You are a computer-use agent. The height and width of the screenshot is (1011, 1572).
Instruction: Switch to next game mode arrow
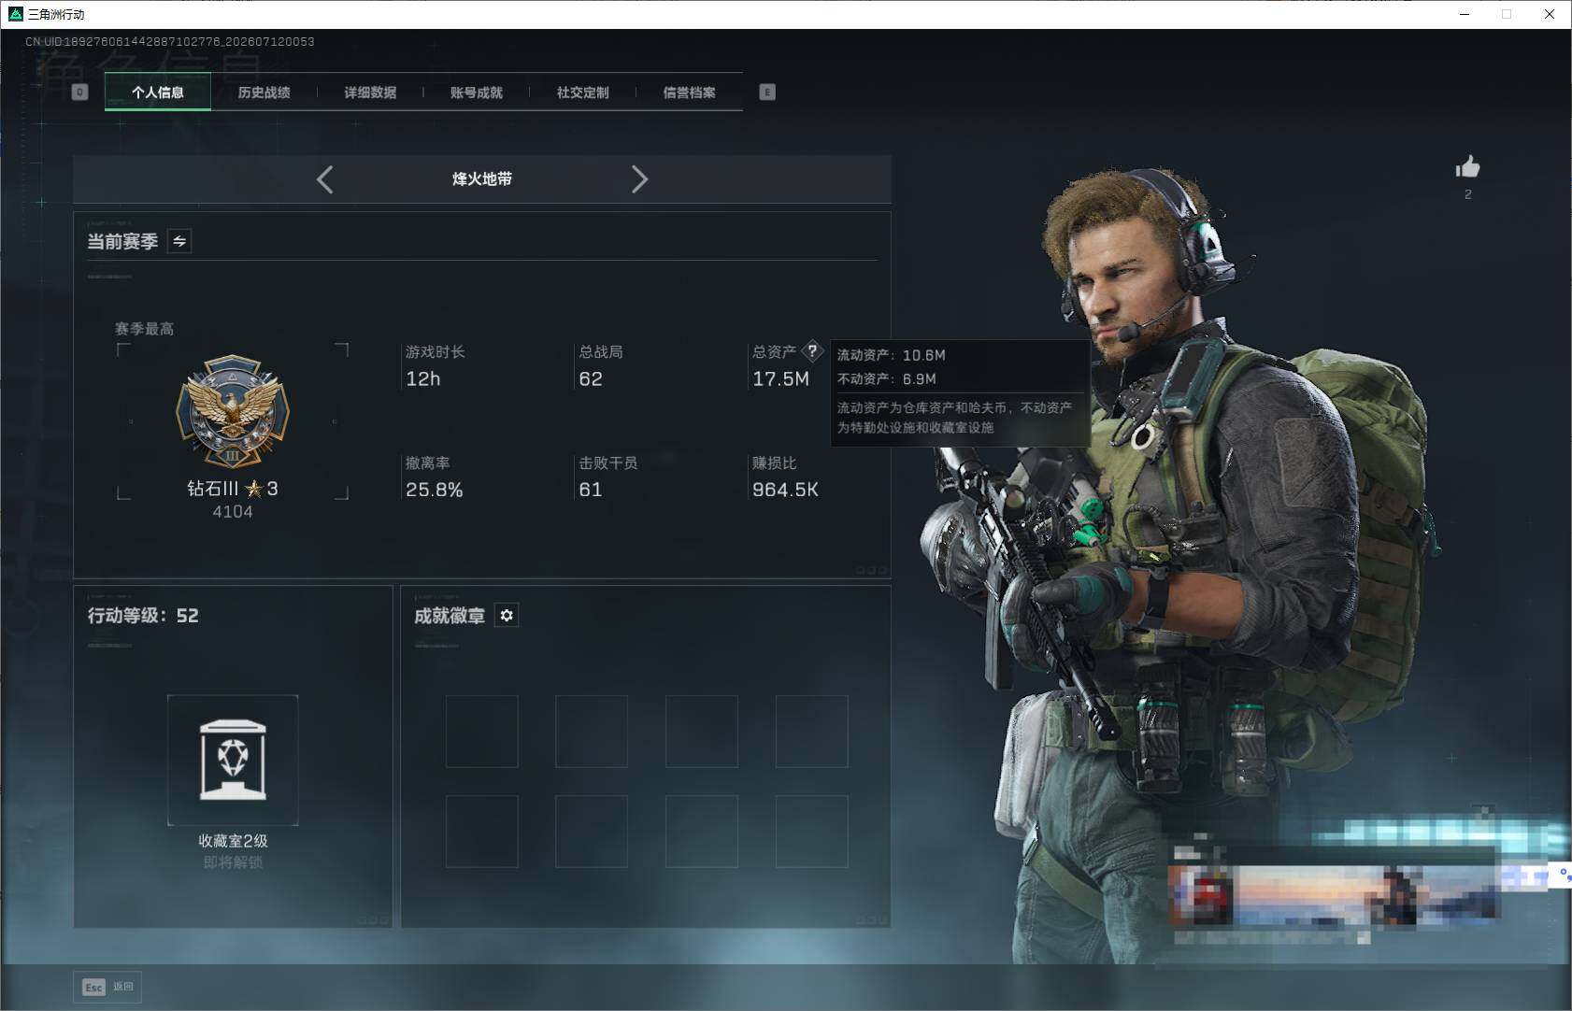tap(639, 179)
